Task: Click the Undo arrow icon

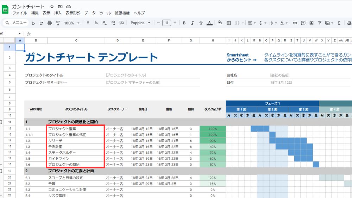Action: click(33, 23)
